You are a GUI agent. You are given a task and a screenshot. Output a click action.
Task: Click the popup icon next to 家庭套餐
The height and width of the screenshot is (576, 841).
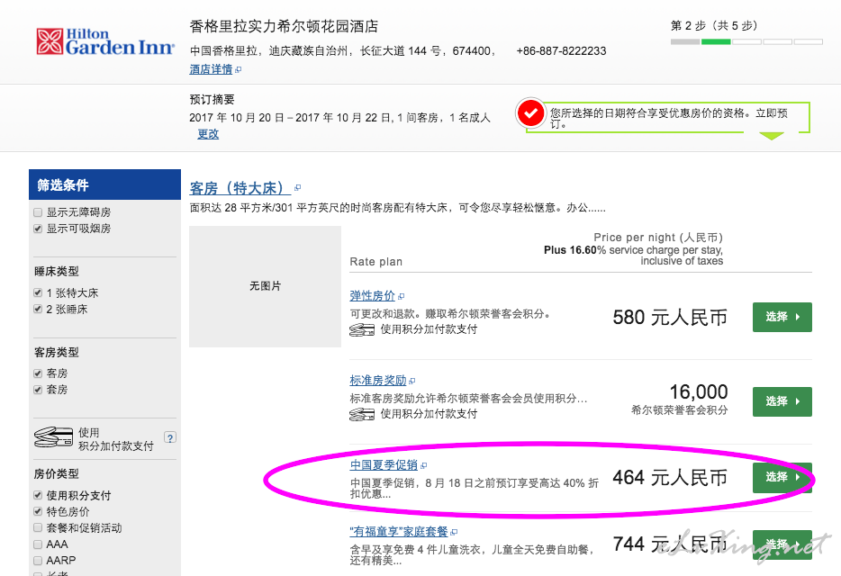tap(455, 532)
